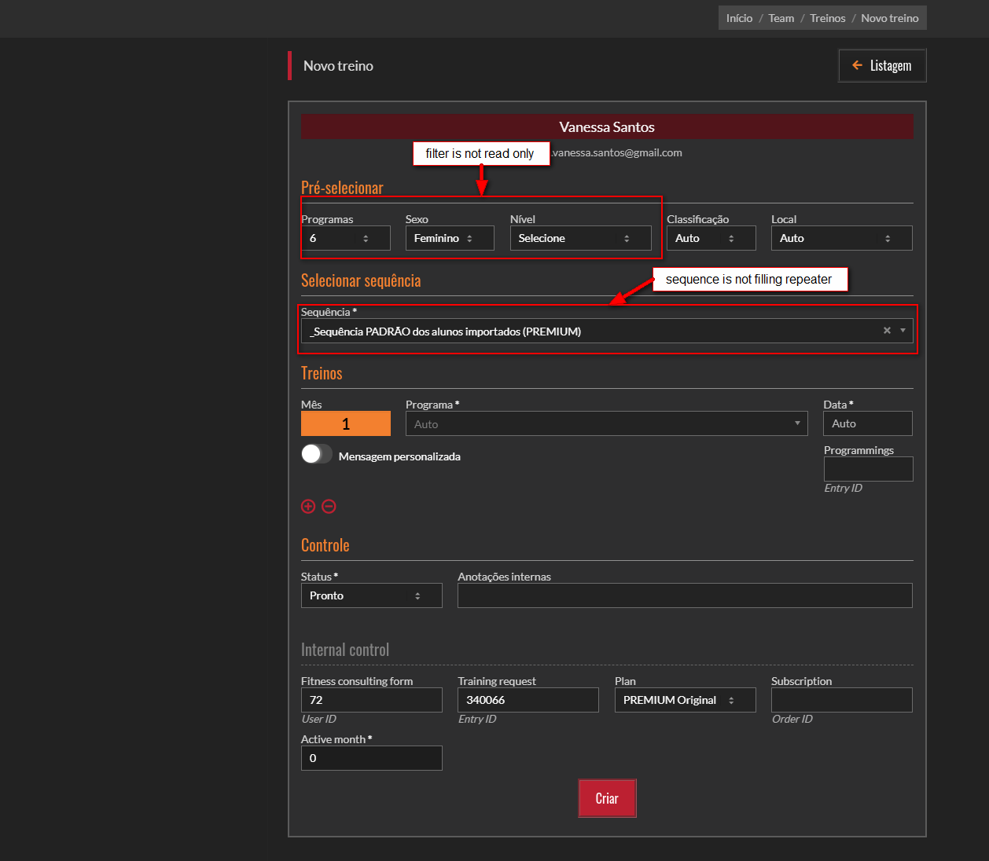Viewport: 989px width, 861px height.
Task: Open the Local dropdown
Action: tap(841, 238)
